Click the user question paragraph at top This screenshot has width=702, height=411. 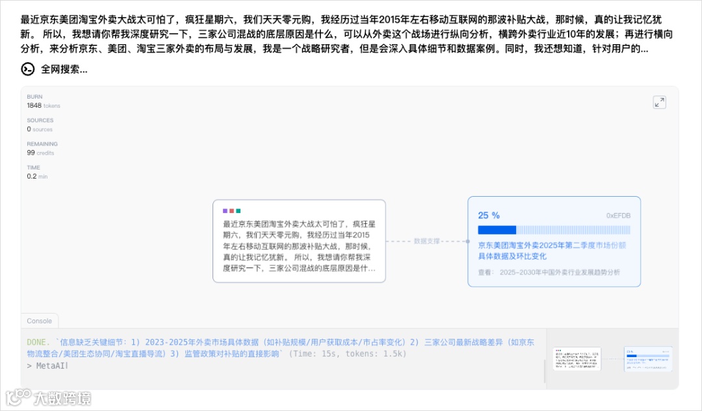coord(347,34)
